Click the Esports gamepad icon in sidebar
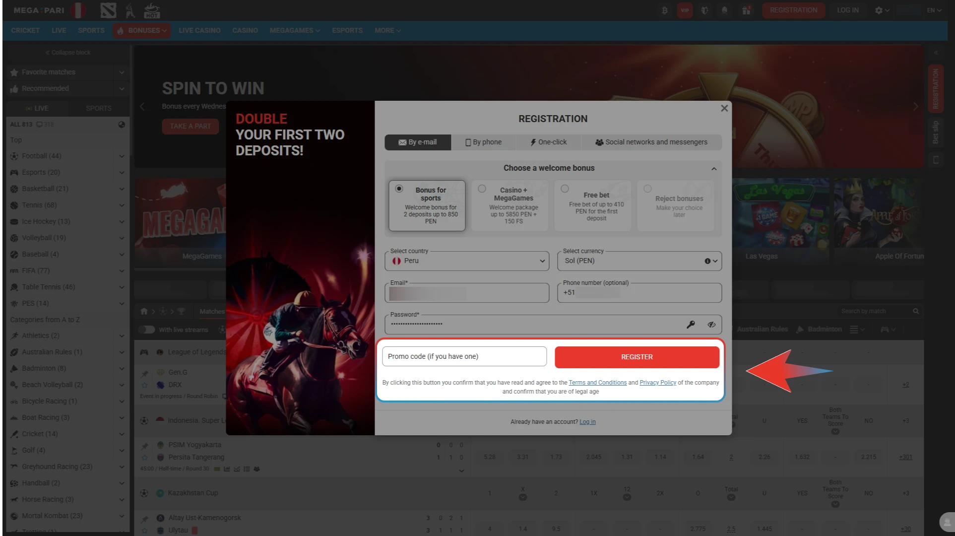 tap(14, 173)
